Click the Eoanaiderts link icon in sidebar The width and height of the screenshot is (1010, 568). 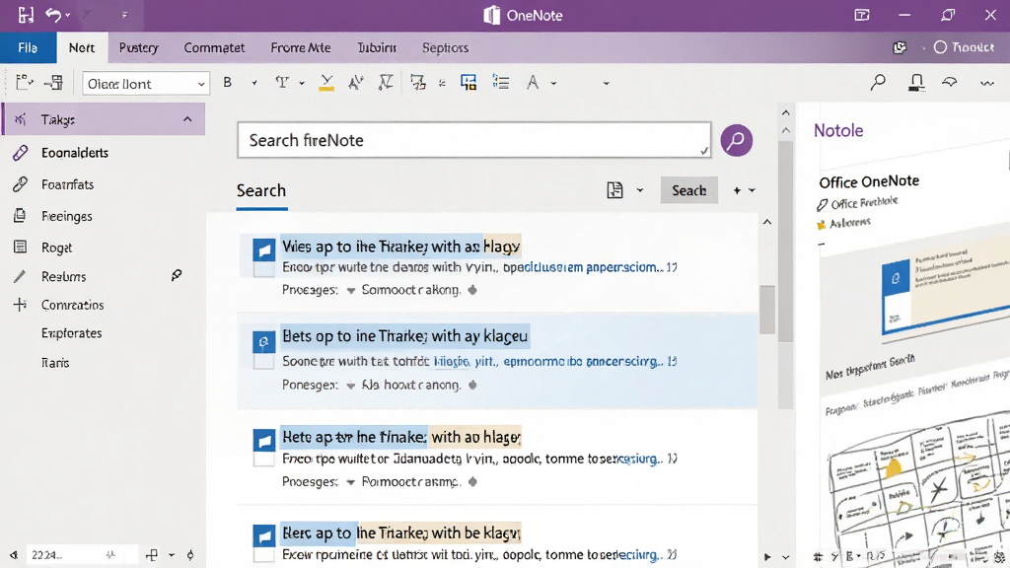20,153
